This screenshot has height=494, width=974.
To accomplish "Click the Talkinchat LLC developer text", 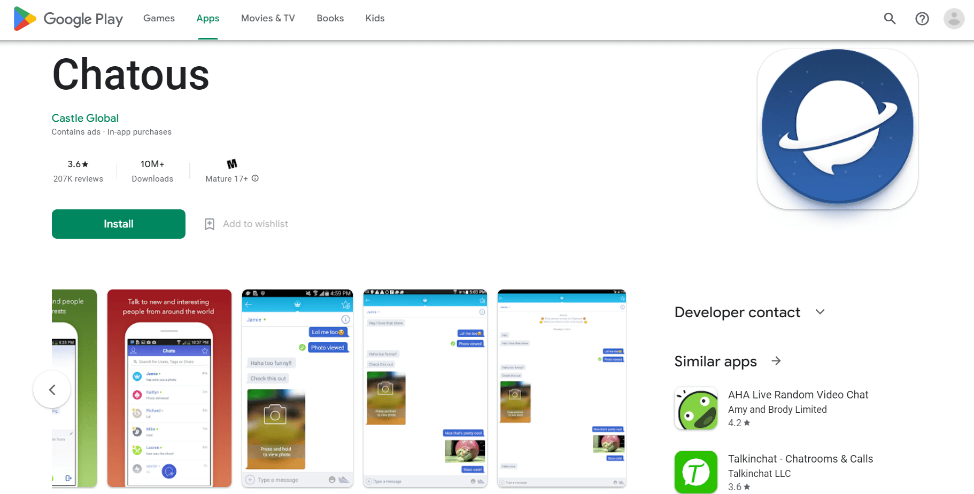I will [x=759, y=474].
